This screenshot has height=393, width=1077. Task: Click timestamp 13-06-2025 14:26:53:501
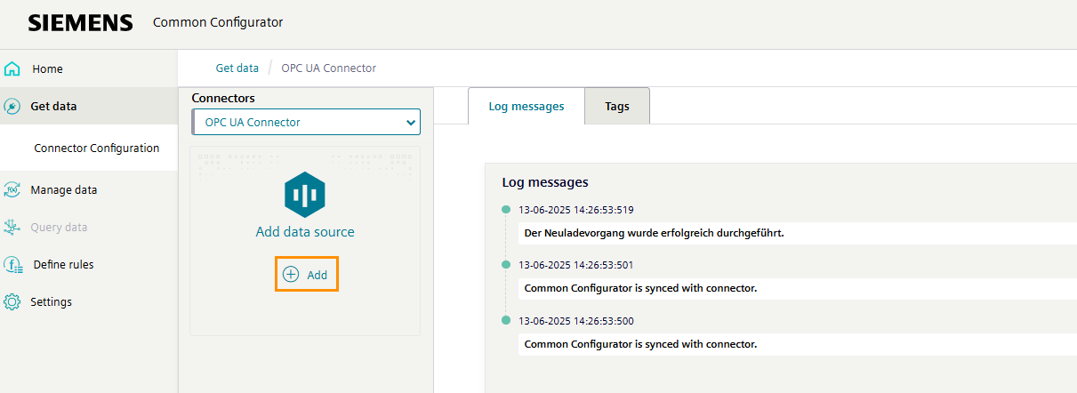coord(576,265)
